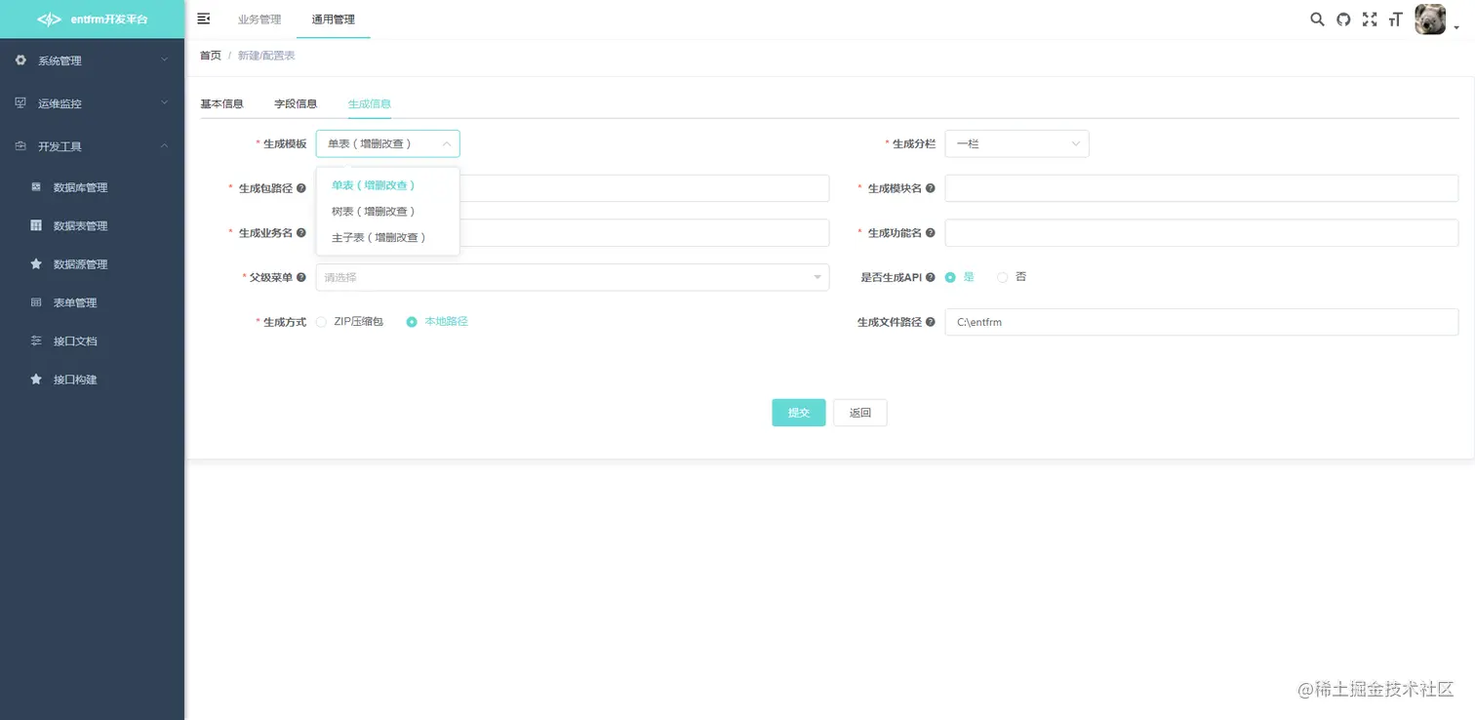Select 主子表（增删改查）option
The height and width of the screenshot is (720, 1475).
click(387, 237)
